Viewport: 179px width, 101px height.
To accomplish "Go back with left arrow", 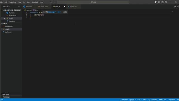I will coord(51,2).
